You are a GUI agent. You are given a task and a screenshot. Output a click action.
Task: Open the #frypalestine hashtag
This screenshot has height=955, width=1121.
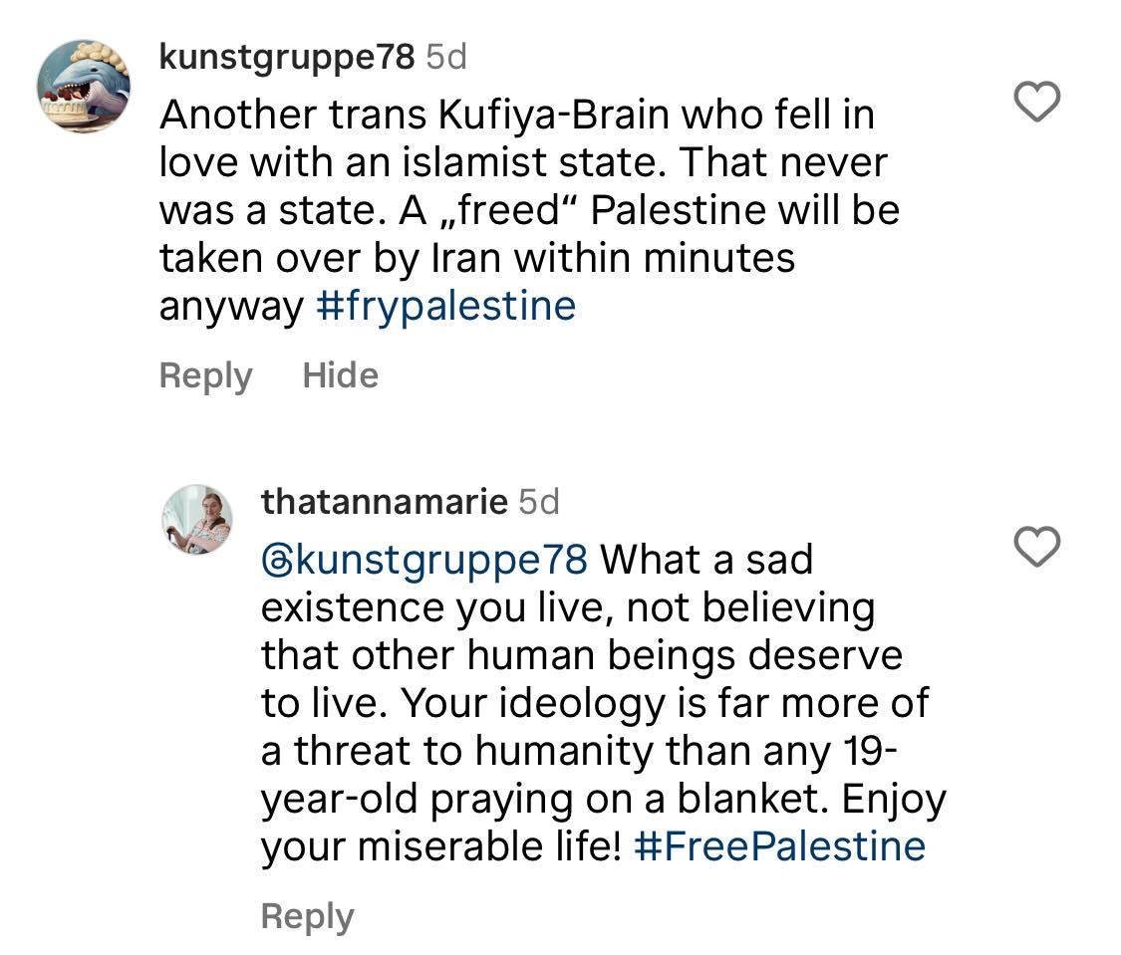[x=445, y=306]
